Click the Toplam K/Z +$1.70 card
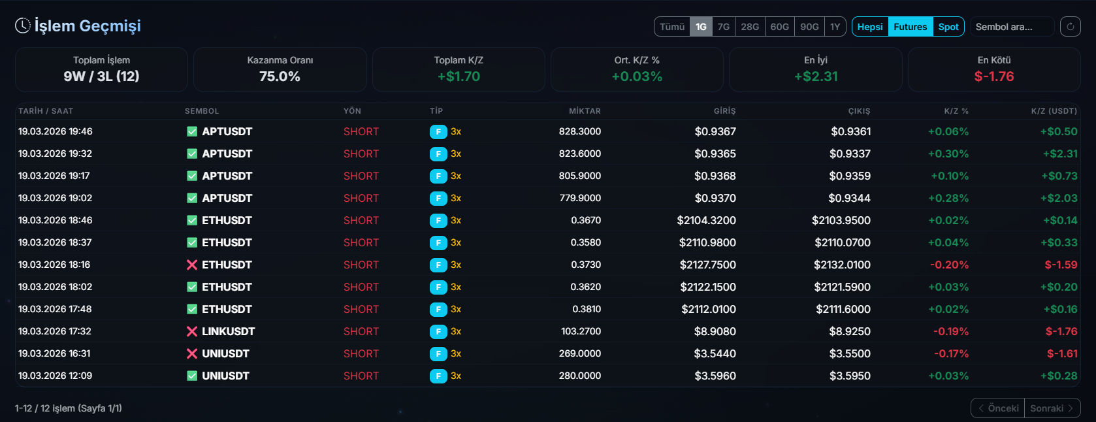 coord(459,69)
